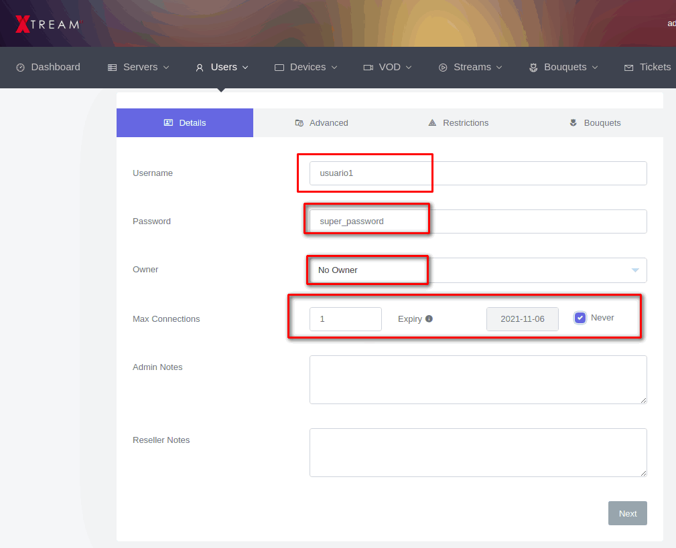Click the Streams play icon
Image resolution: width=676 pixels, height=548 pixels.
pyautogui.click(x=443, y=68)
